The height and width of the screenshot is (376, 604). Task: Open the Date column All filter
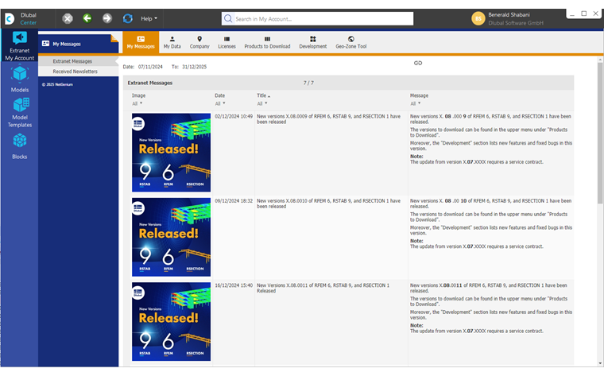[x=220, y=103]
